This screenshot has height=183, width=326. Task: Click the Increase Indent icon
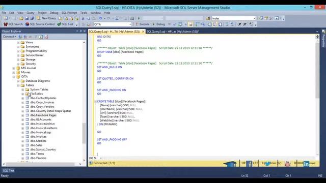coord(244,24)
